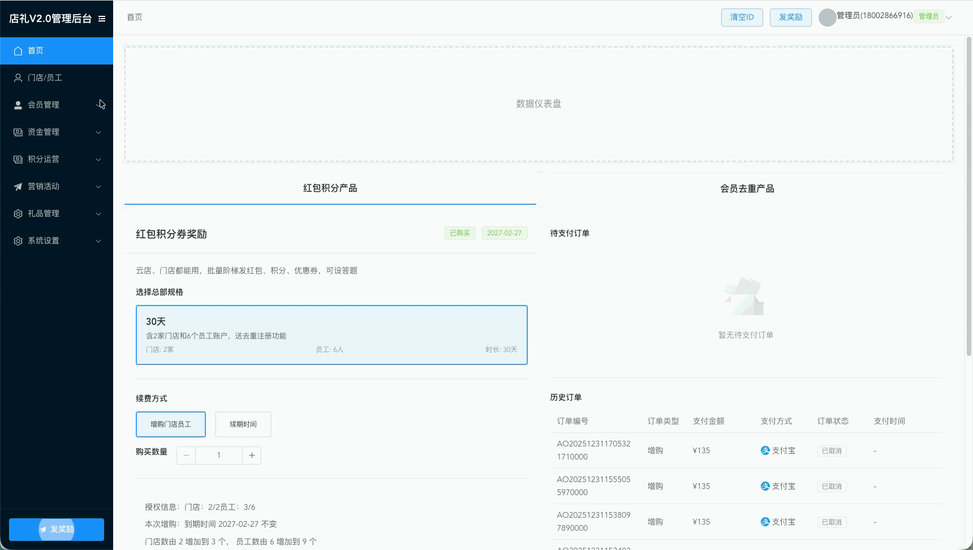Viewport: 973px width, 550px height.
Task: Click the home icon in sidebar
Action: [x=18, y=51]
